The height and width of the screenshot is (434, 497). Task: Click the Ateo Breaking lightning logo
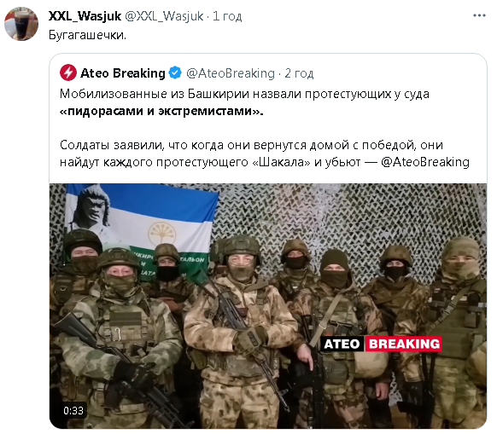pyautogui.click(x=67, y=73)
